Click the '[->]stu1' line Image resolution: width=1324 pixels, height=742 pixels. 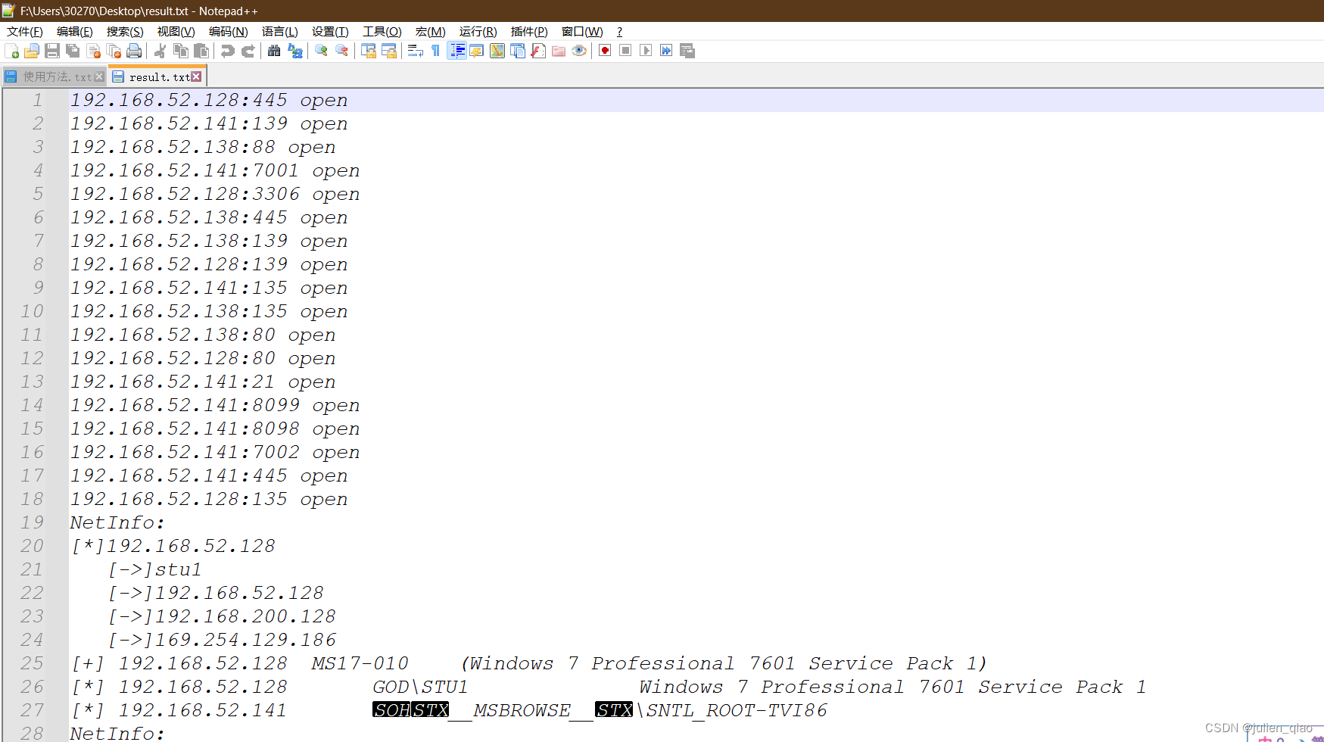[x=154, y=569]
